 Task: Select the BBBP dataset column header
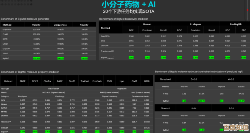(23, 81)
